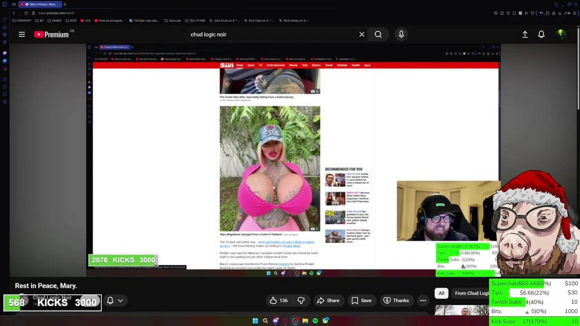The image size is (580, 326).
Task: Open the browser AI assistant icon
Action: (x=568, y=13)
